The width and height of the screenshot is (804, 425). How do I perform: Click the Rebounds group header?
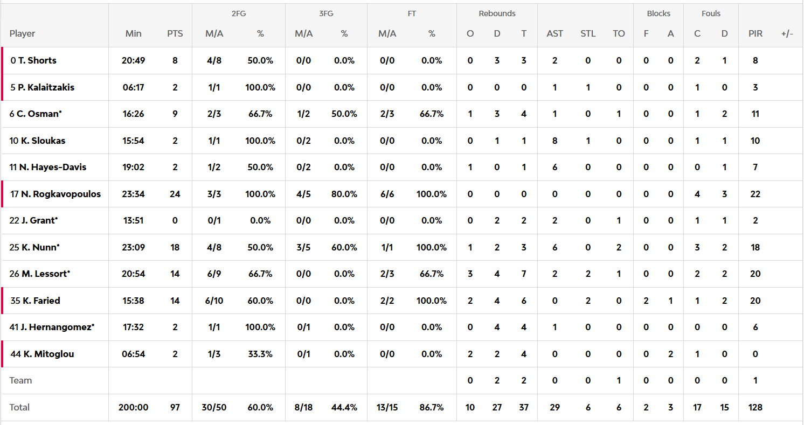[497, 13]
